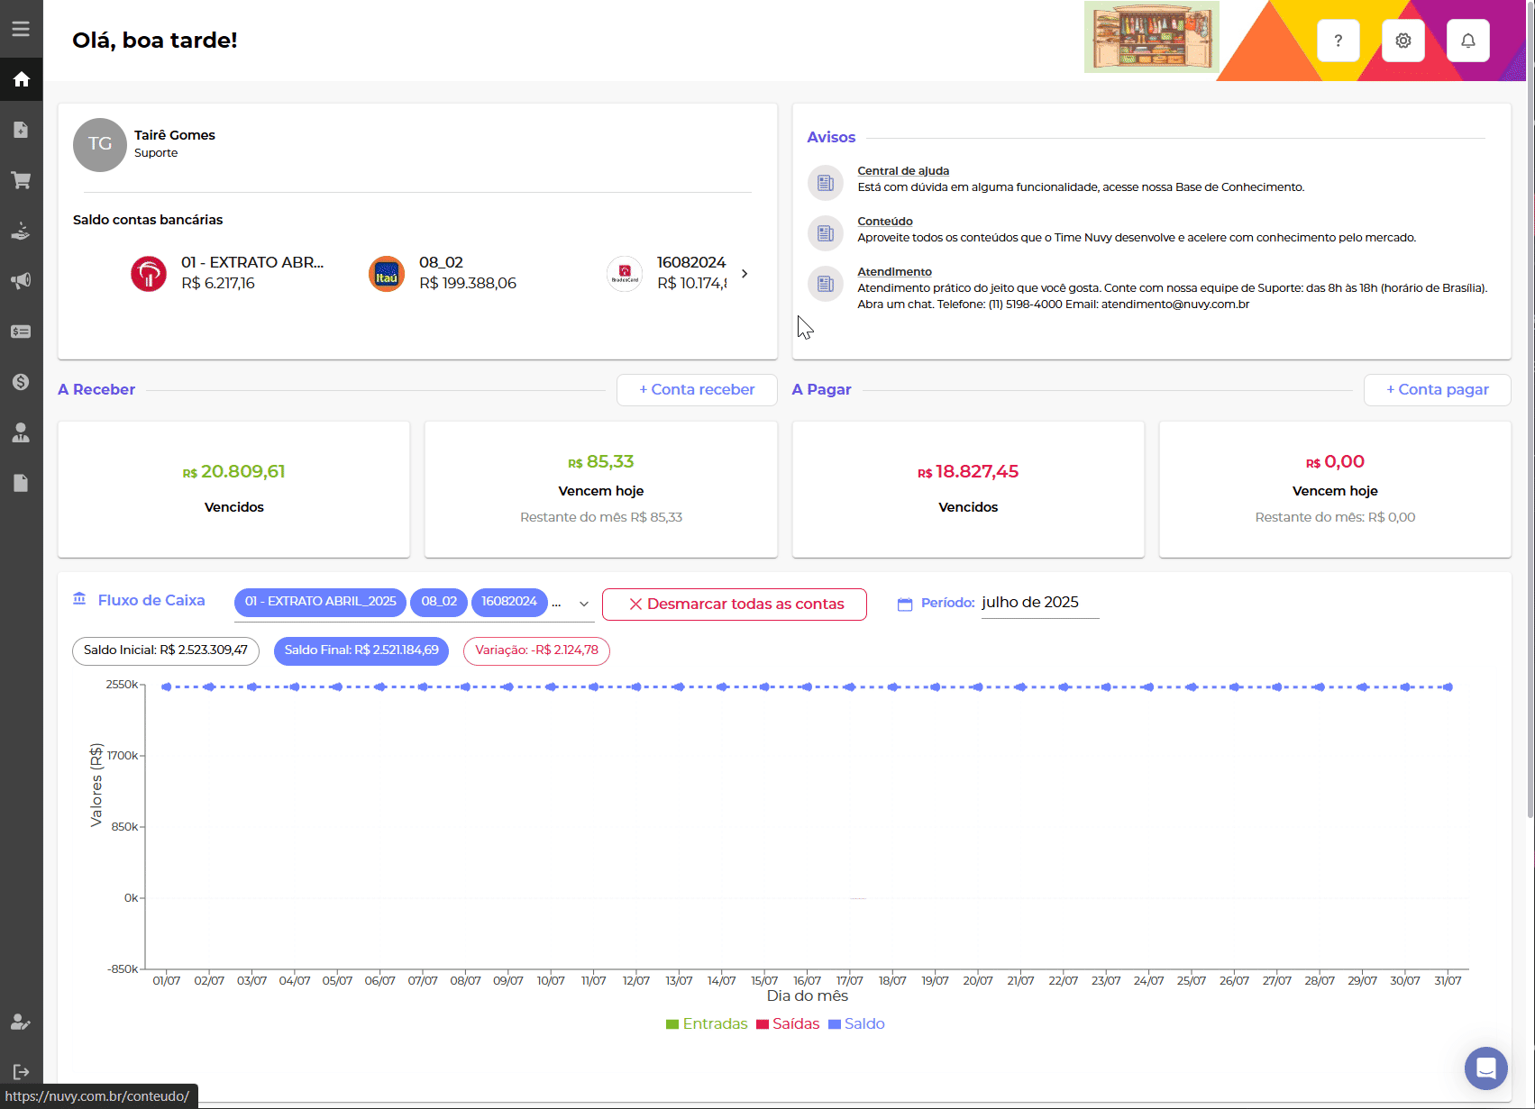Image resolution: width=1535 pixels, height=1109 pixels.
Task: Open the notifications bell
Action: click(1467, 41)
